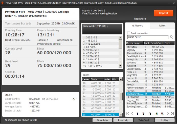Select player kastupay row
177x124 pixels.
pyautogui.click(x=150, y=47)
